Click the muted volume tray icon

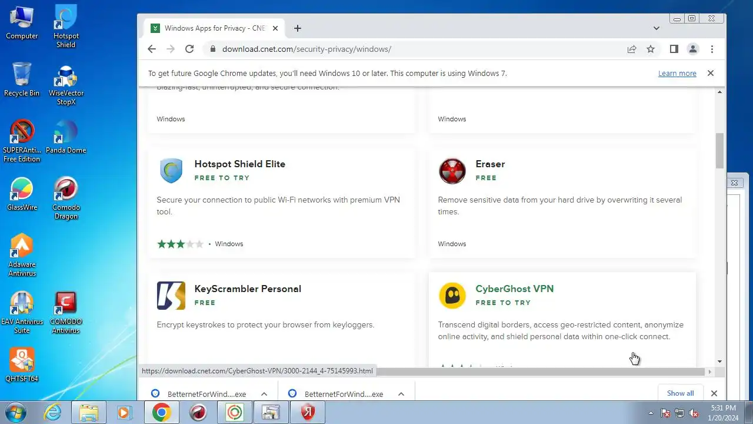pyautogui.click(x=694, y=413)
